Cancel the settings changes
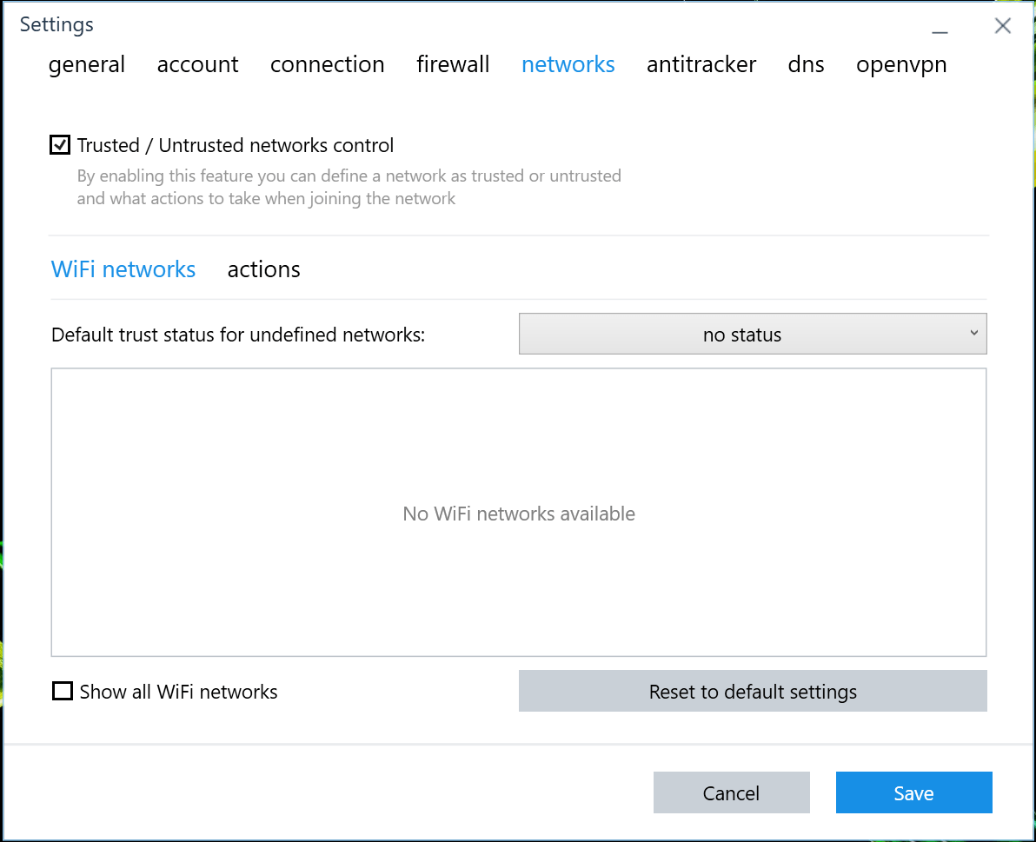This screenshot has height=842, width=1036. (731, 792)
